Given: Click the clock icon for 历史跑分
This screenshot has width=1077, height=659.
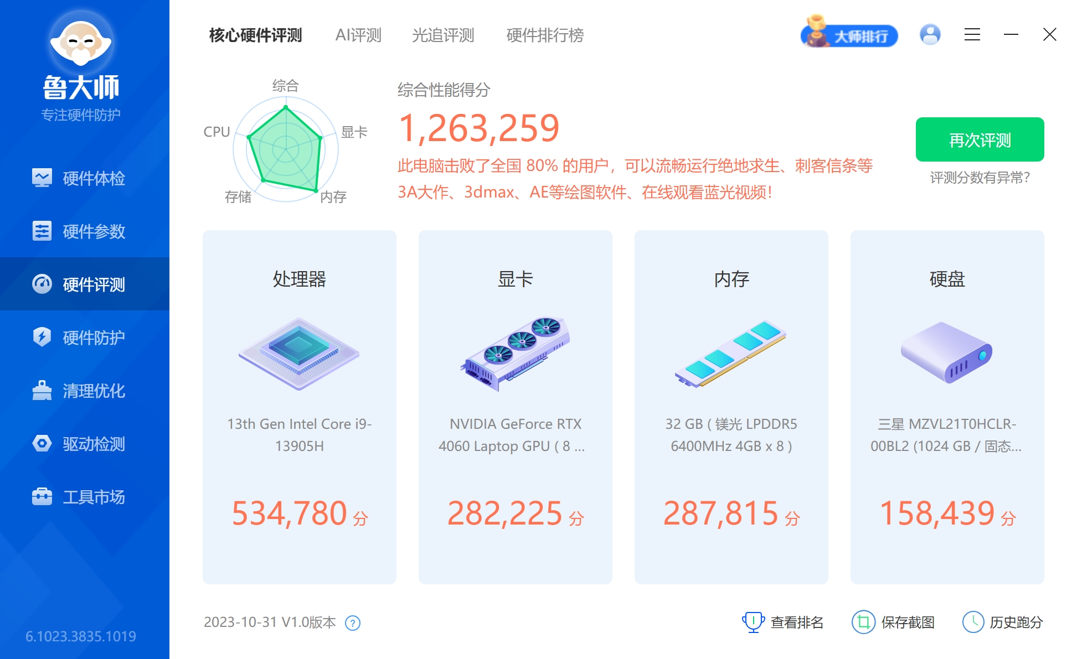Looking at the screenshot, I should point(973,622).
